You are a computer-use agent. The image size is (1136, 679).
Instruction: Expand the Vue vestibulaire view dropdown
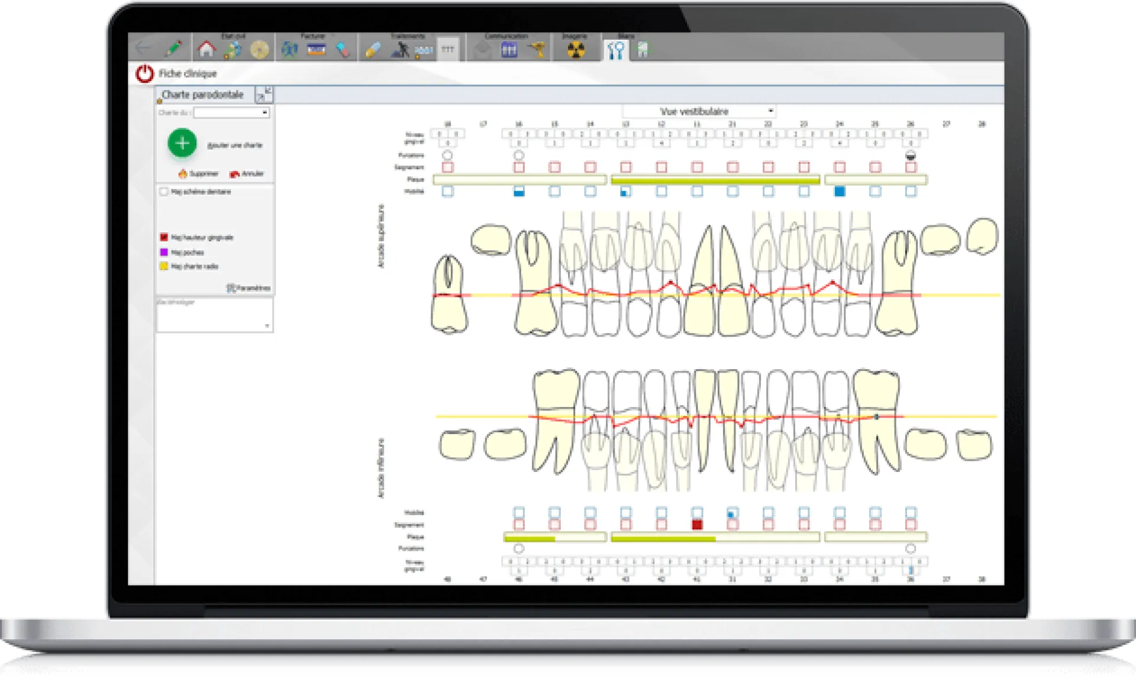[x=770, y=111]
